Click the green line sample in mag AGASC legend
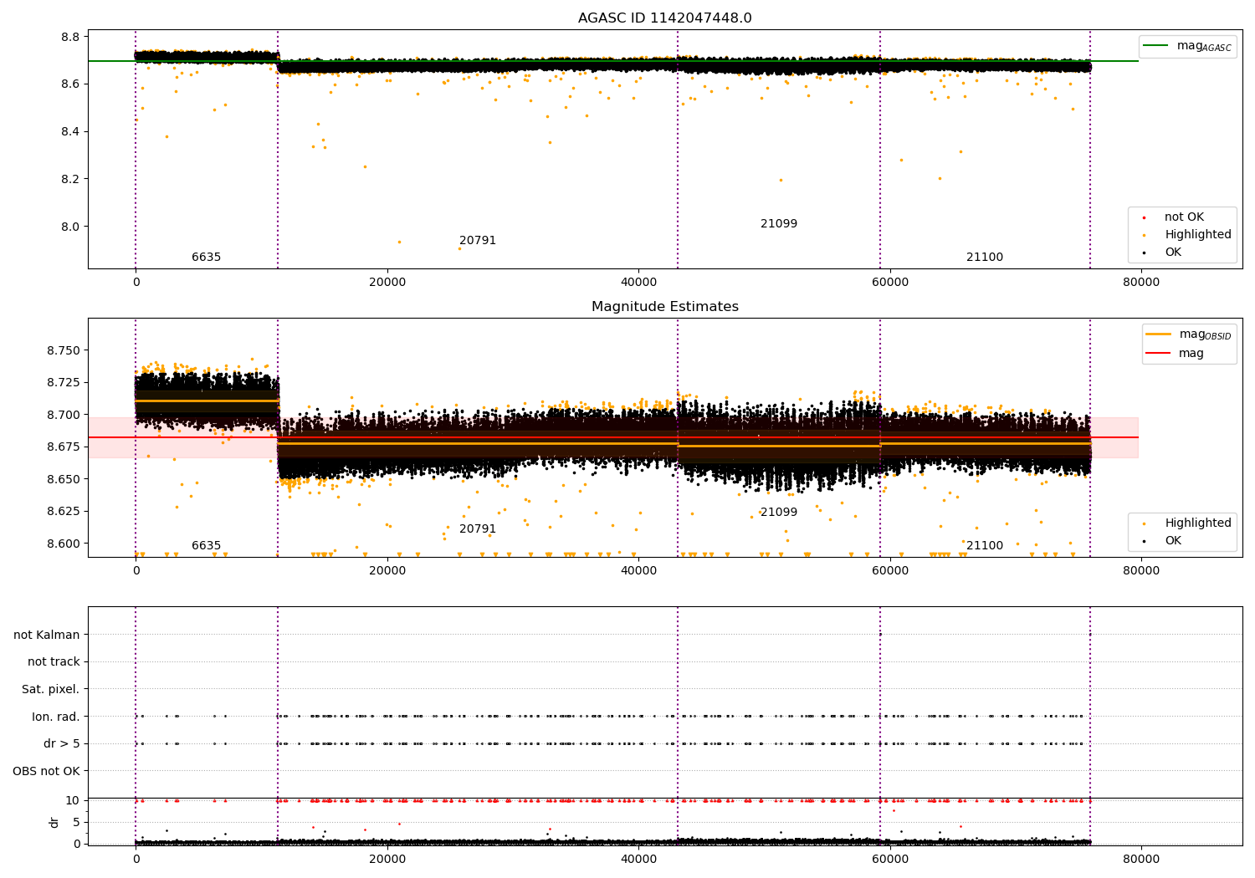 click(1155, 46)
